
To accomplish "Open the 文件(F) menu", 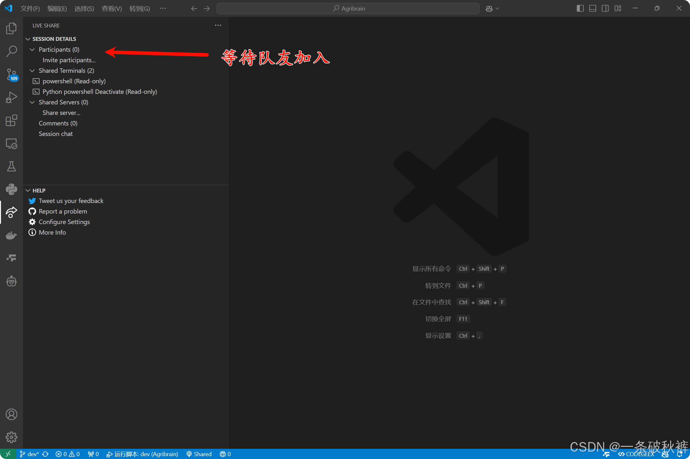I will coord(30,9).
